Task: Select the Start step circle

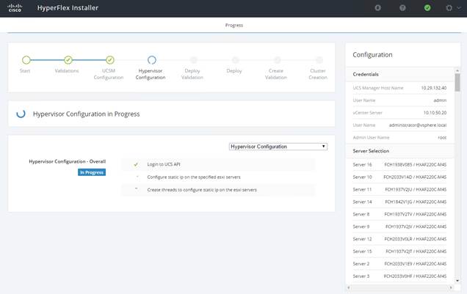Action: 26,60
